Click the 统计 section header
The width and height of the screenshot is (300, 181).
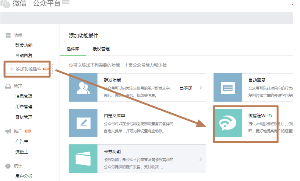tap(18, 166)
